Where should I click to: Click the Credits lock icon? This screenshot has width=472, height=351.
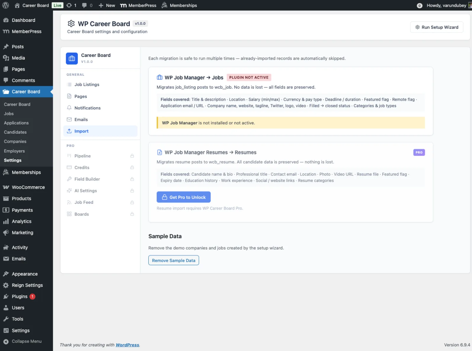(132, 167)
